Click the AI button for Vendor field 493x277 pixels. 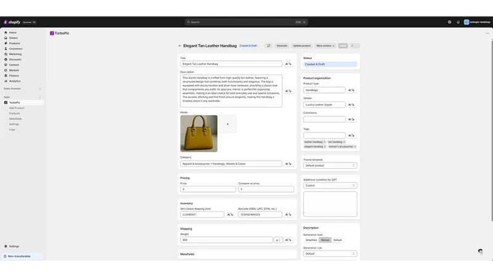point(351,105)
